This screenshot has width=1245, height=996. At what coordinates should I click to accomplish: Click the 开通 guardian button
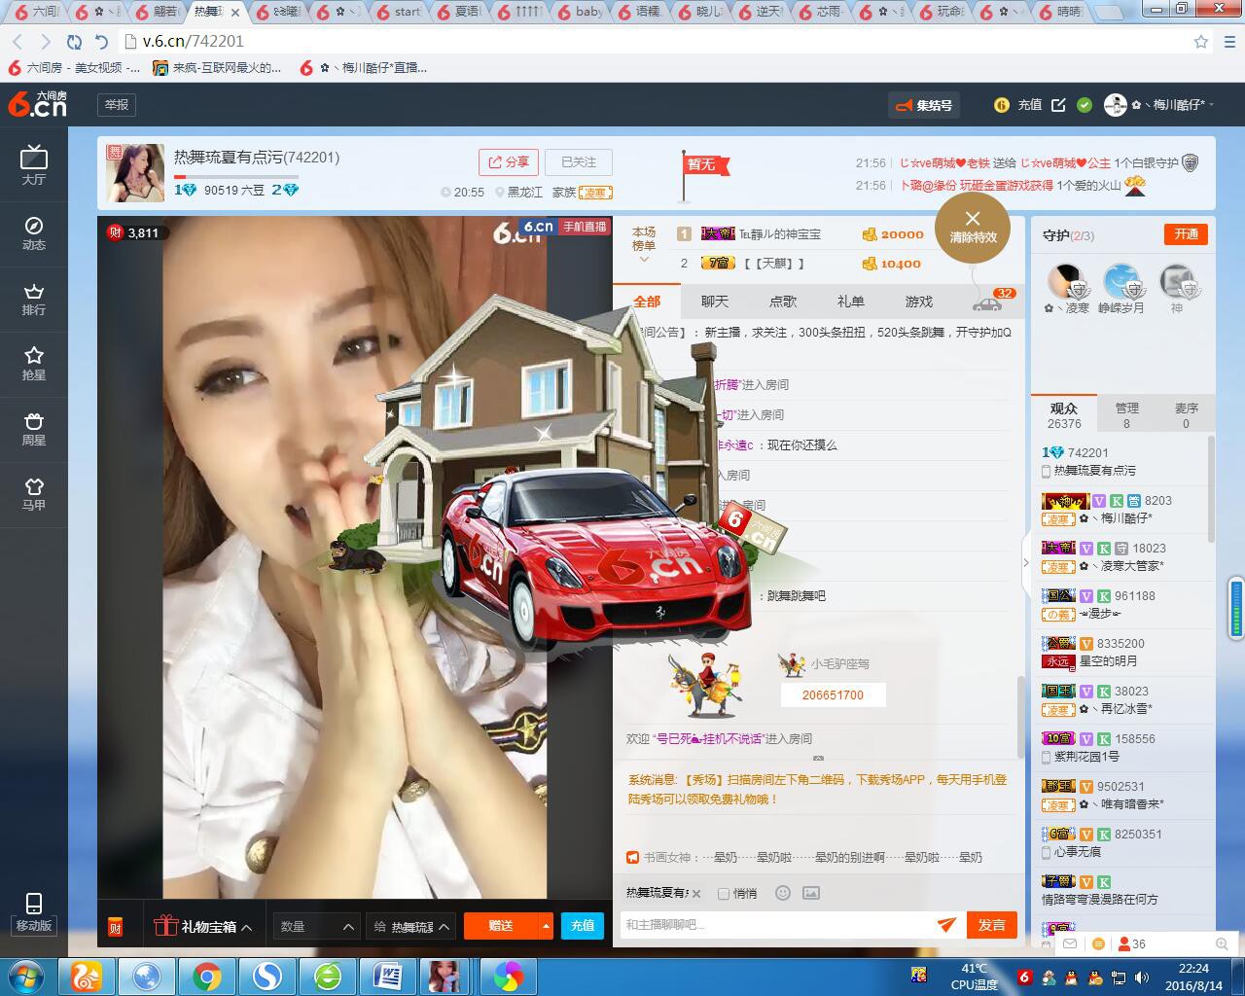pos(1186,234)
